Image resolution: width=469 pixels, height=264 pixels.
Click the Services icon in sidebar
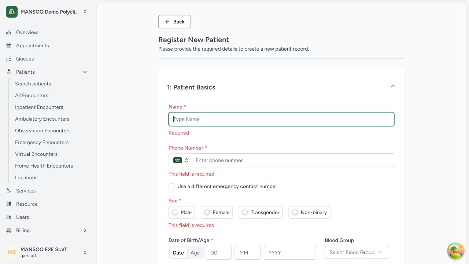(9, 191)
